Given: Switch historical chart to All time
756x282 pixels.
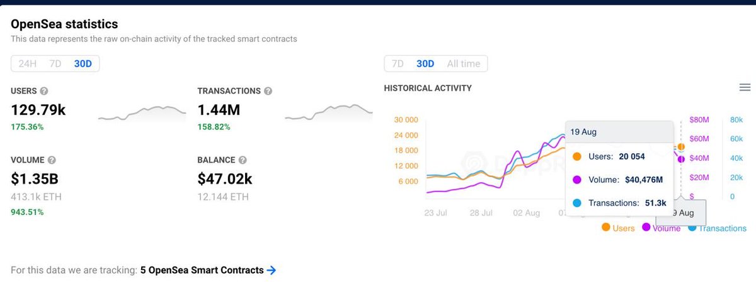Looking at the screenshot, I should click(463, 63).
